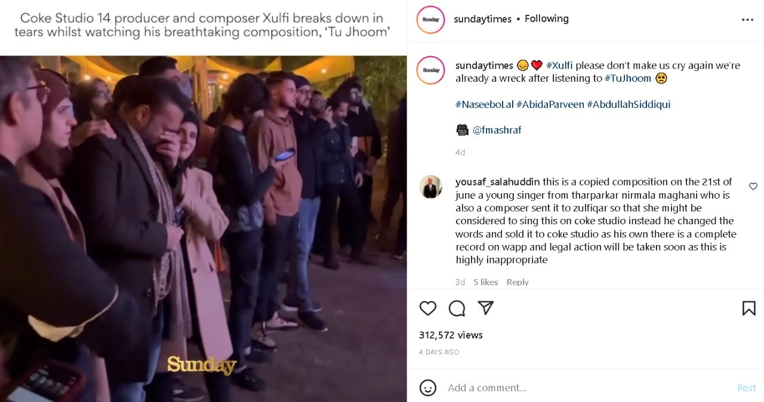Screen dimensions: 764x402
Task: Like yousaf_salahuddin's comment with small heart
Action: (753, 187)
